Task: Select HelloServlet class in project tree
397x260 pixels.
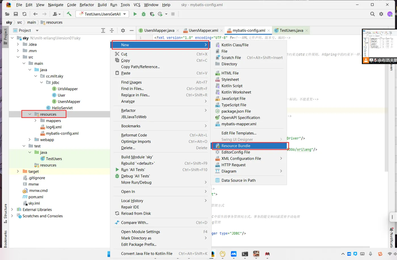Action: (x=62, y=108)
